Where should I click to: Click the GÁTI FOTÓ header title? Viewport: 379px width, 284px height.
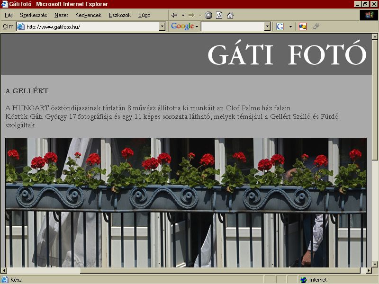pyautogui.click(x=287, y=53)
